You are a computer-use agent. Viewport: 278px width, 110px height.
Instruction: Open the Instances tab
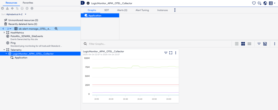(x=163, y=10)
